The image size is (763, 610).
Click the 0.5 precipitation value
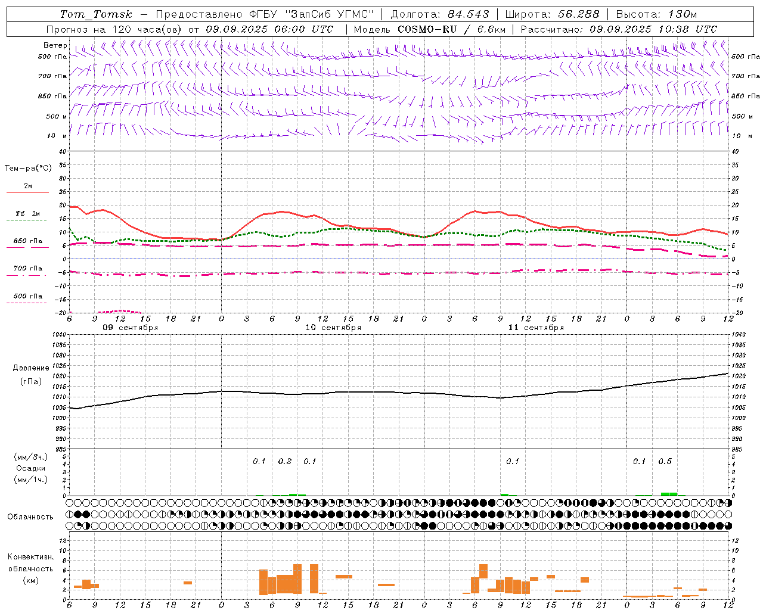point(665,462)
